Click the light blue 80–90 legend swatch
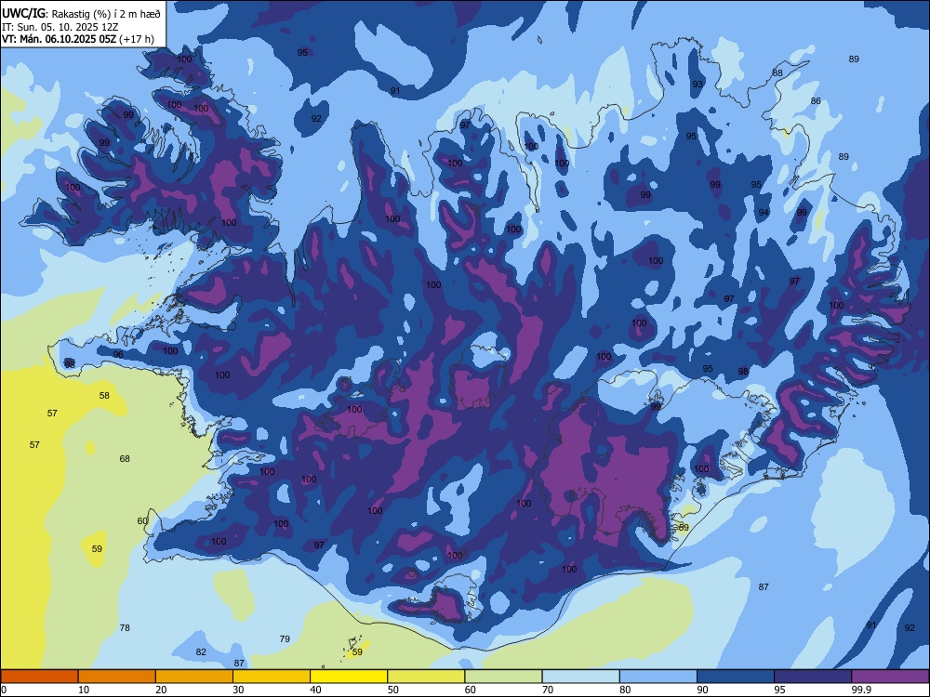The width and height of the screenshot is (930, 697). (658, 677)
